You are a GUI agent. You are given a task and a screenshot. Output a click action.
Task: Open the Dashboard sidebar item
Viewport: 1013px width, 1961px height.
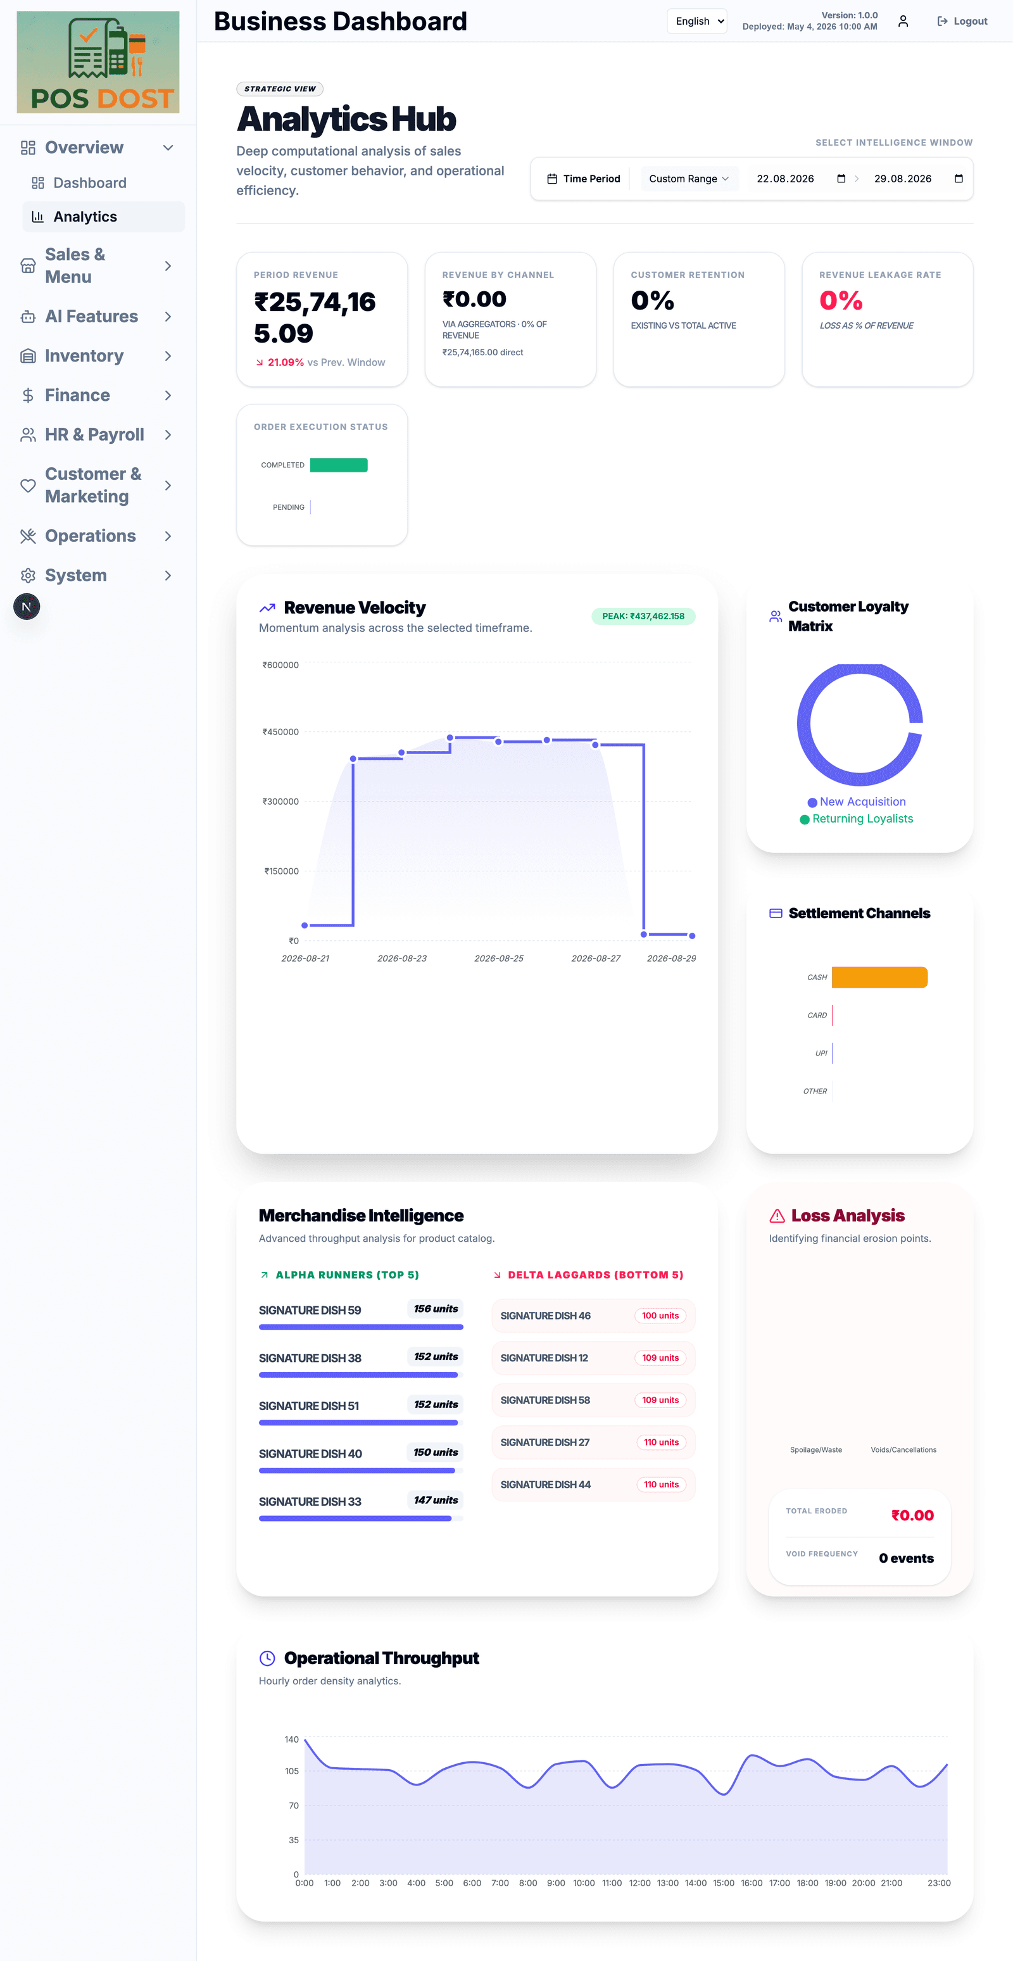pos(103,183)
